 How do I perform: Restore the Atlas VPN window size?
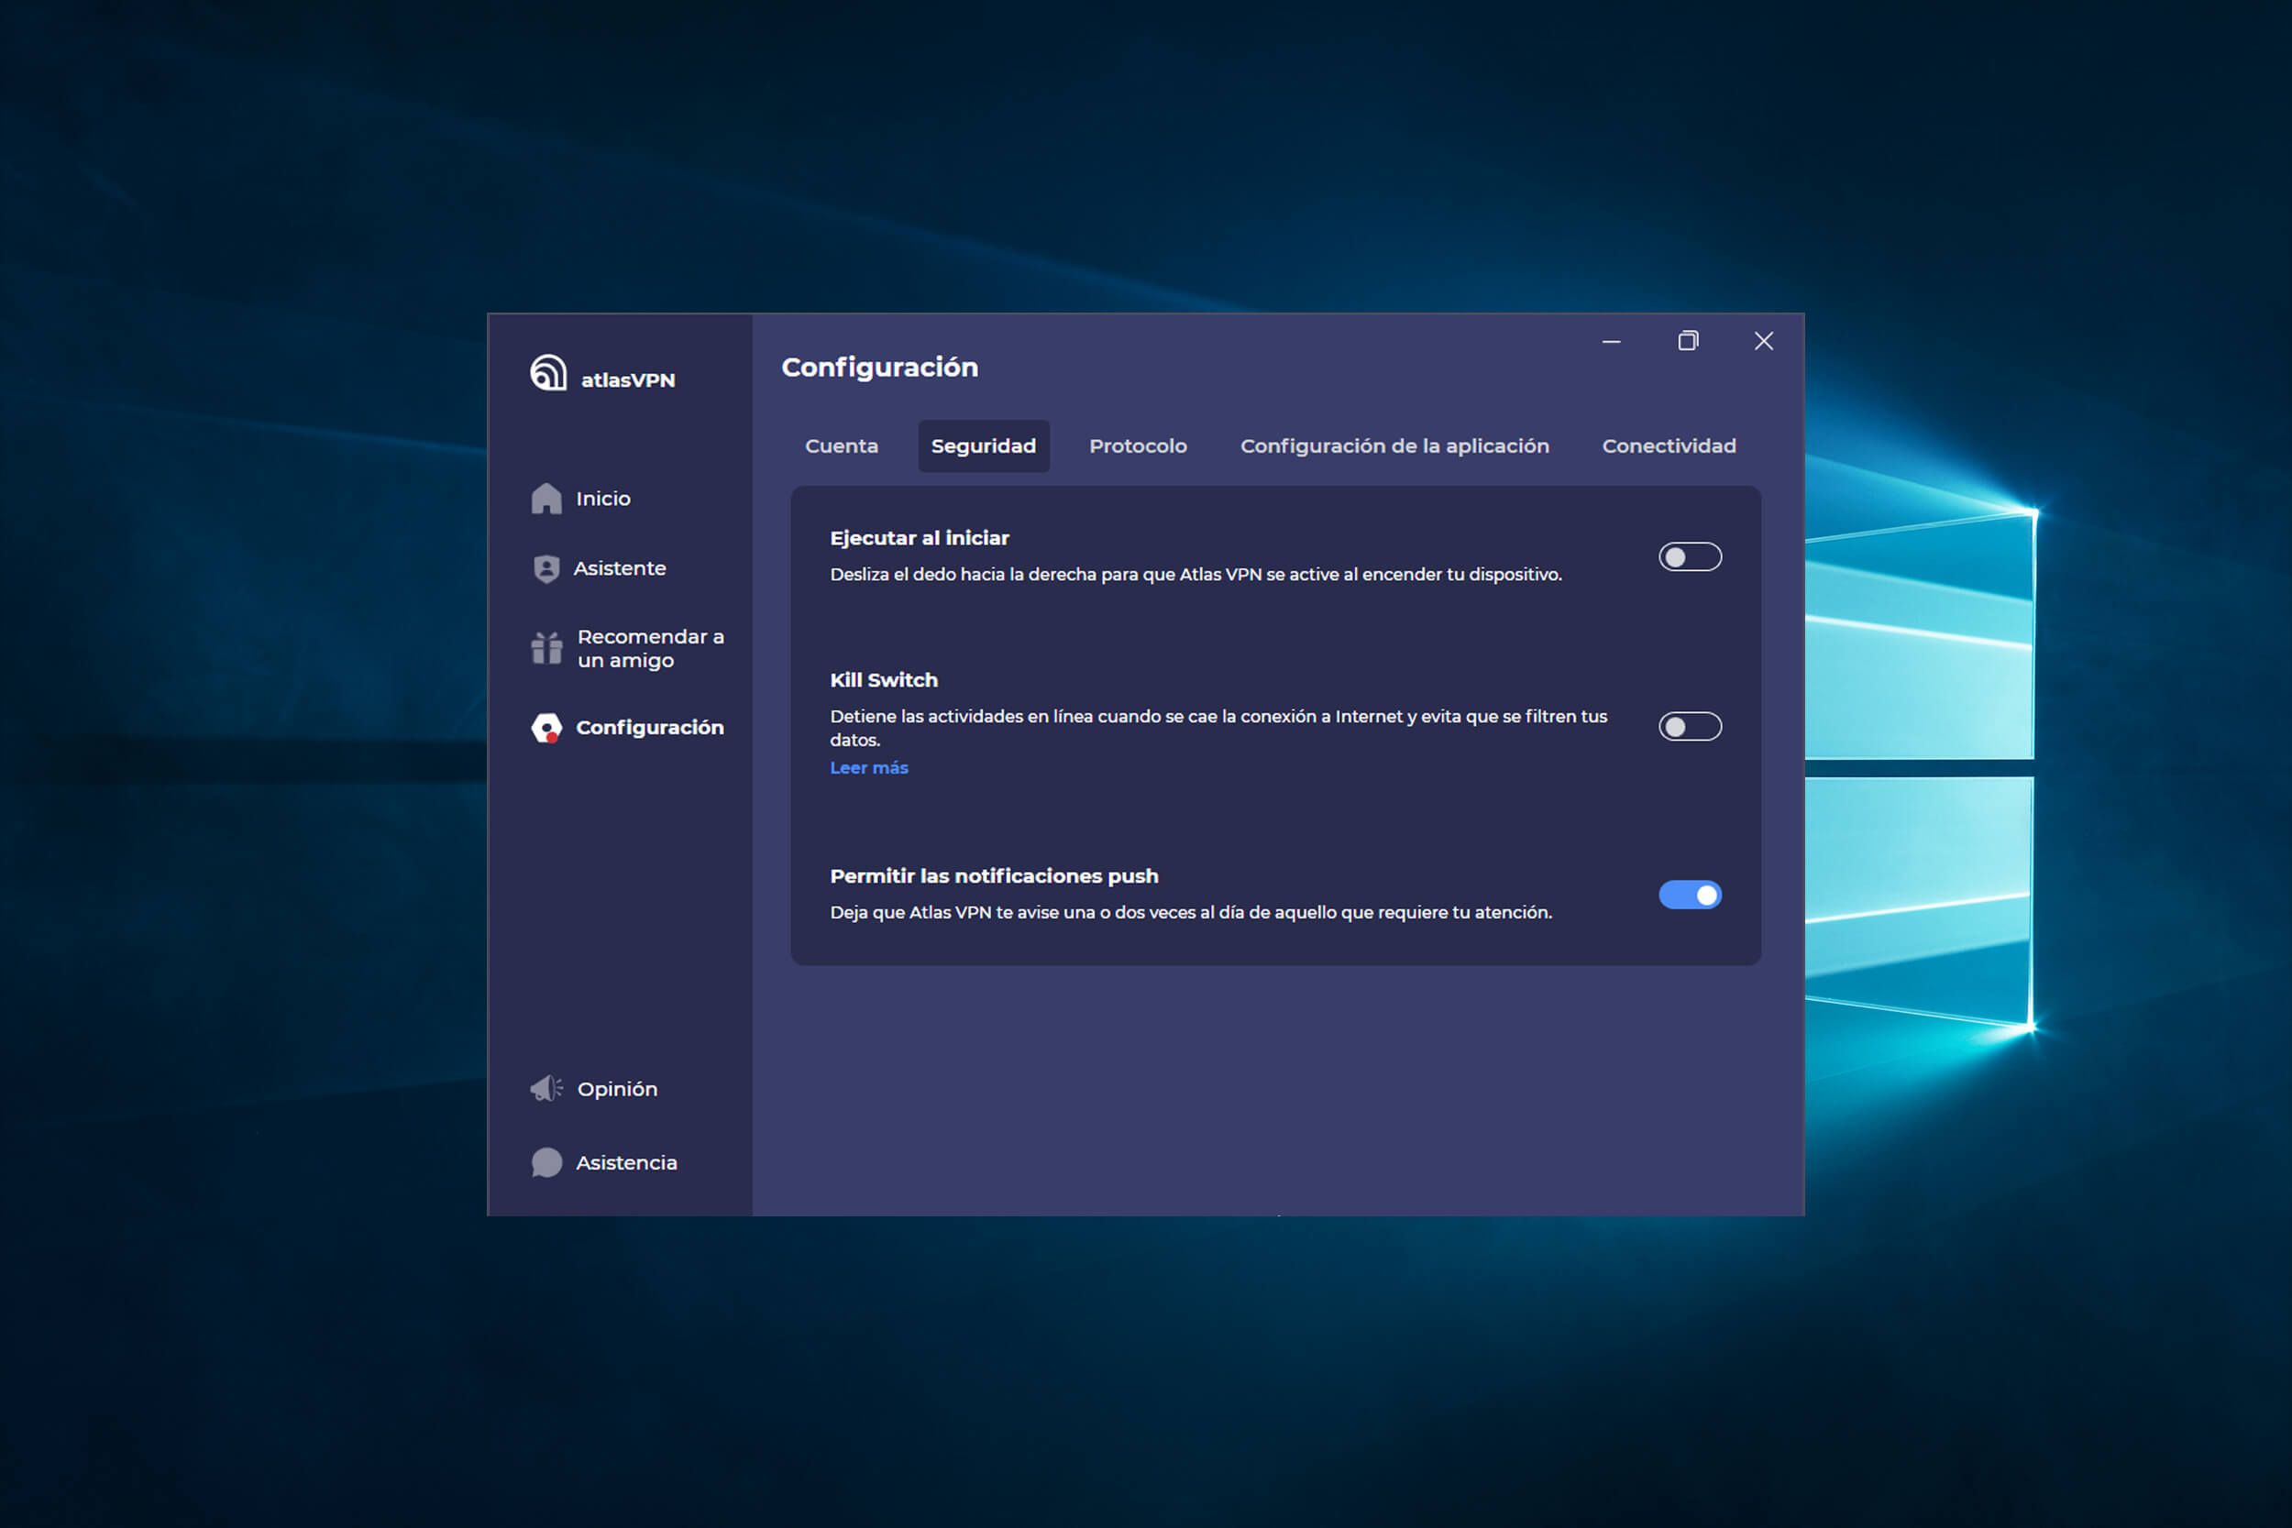tap(1688, 341)
